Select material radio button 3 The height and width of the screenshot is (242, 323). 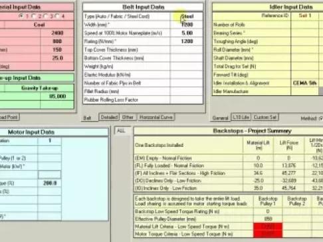(46, 16)
